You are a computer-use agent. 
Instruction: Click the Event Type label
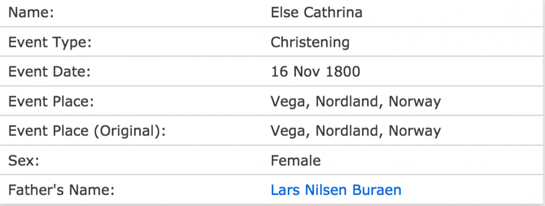pyautogui.click(x=50, y=43)
